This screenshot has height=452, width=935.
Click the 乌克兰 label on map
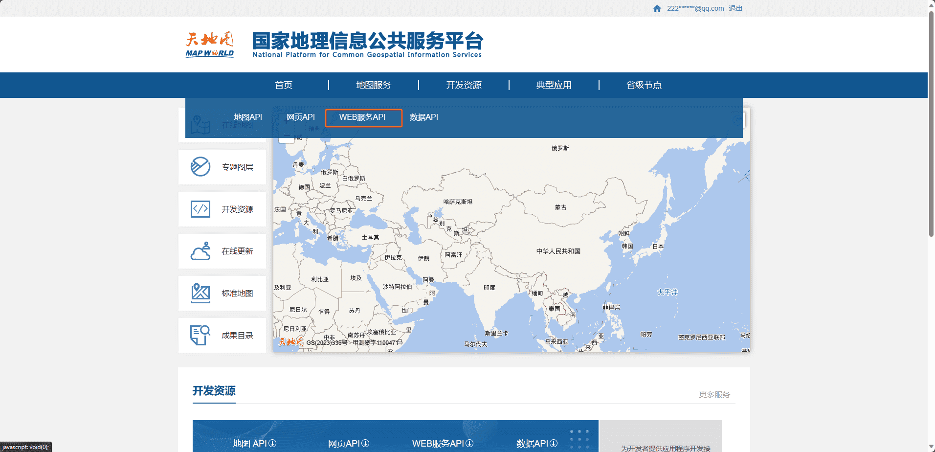(363, 198)
